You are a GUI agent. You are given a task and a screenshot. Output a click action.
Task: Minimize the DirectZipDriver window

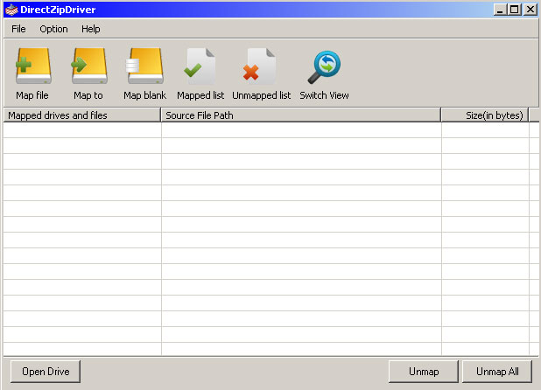tap(500, 10)
